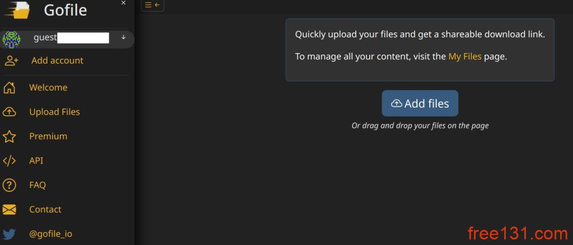Click the code brackets API icon

click(x=9, y=161)
